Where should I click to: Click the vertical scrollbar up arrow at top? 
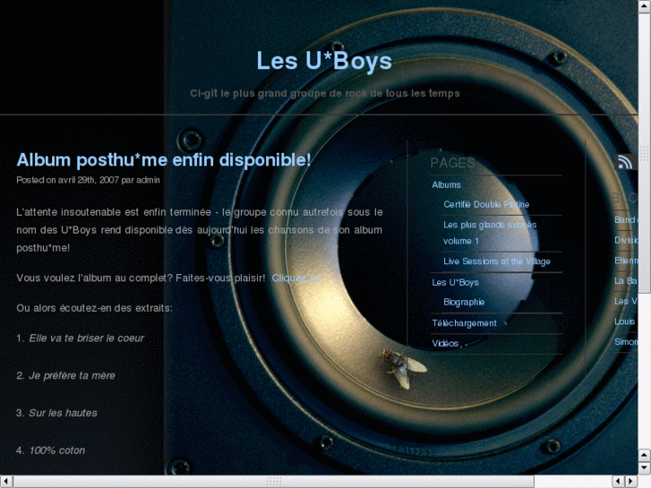(x=644, y=7)
